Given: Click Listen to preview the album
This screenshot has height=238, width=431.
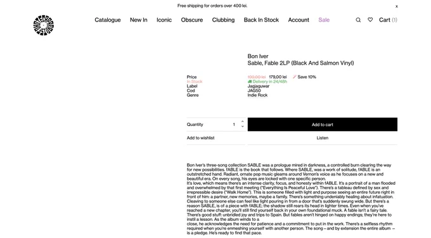Looking at the screenshot, I should pyautogui.click(x=322, y=138).
